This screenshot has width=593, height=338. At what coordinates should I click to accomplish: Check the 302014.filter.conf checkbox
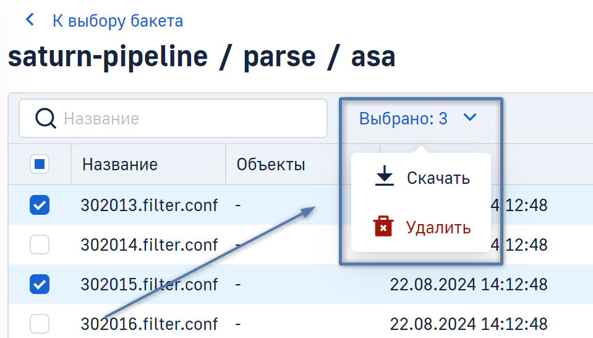click(40, 245)
